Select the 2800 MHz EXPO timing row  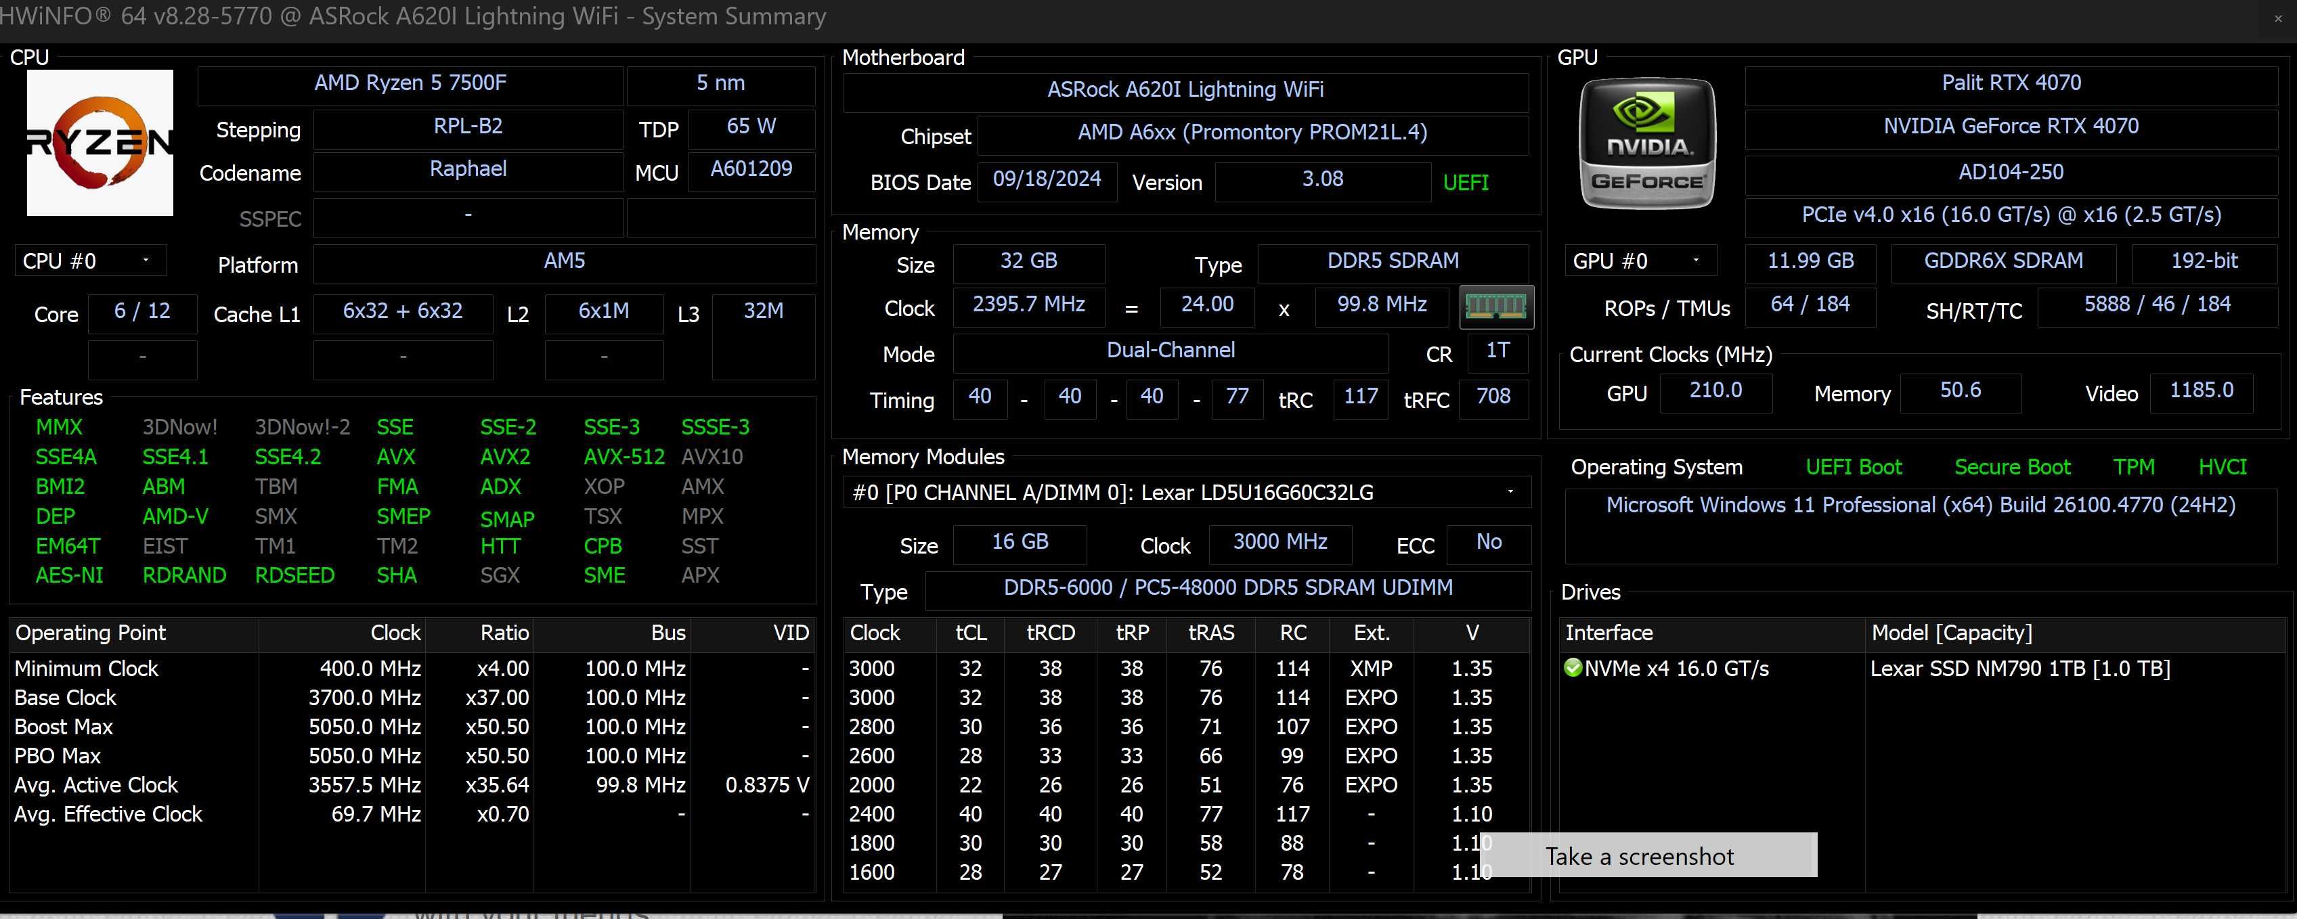(x=1186, y=726)
